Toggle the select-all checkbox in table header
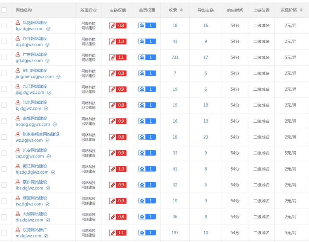 click(4, 10)
